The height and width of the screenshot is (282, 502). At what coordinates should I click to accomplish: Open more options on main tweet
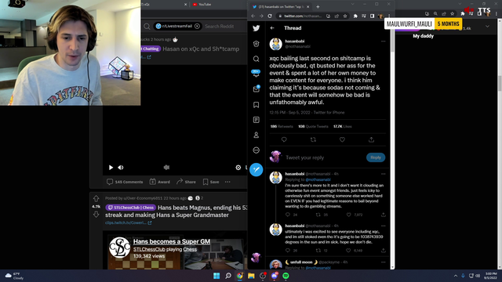point(384,42)
